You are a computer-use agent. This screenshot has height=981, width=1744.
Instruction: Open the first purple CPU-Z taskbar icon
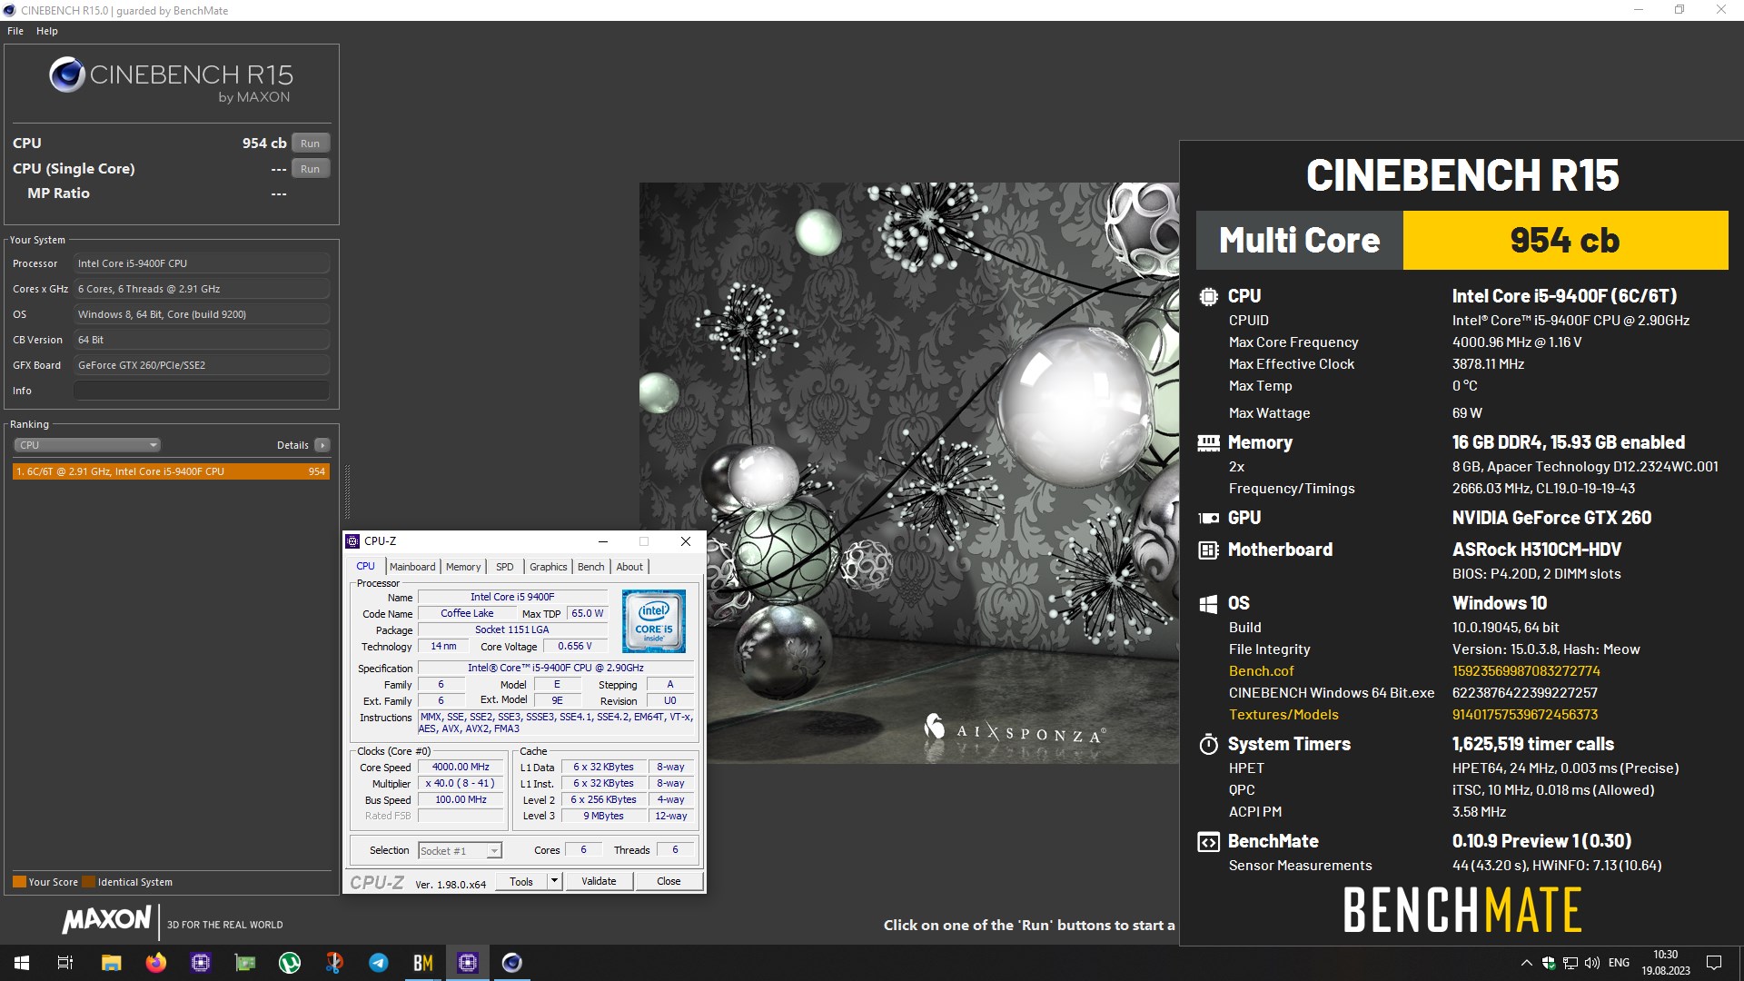click(x=201, y=963)
